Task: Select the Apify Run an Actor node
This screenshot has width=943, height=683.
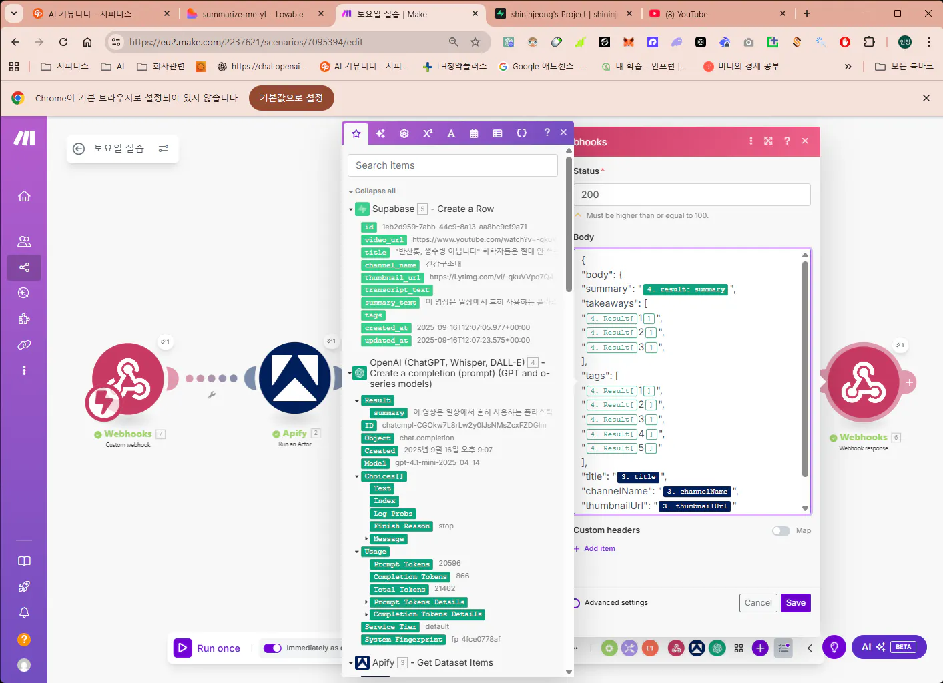Action: point(295,379)
